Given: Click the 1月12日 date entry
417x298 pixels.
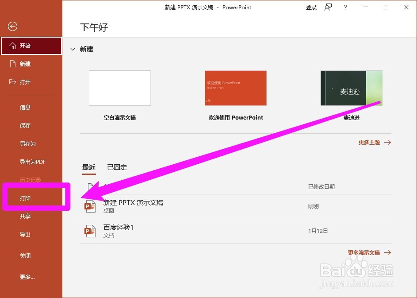Looking at the screenshot, I should pos(318,231).
